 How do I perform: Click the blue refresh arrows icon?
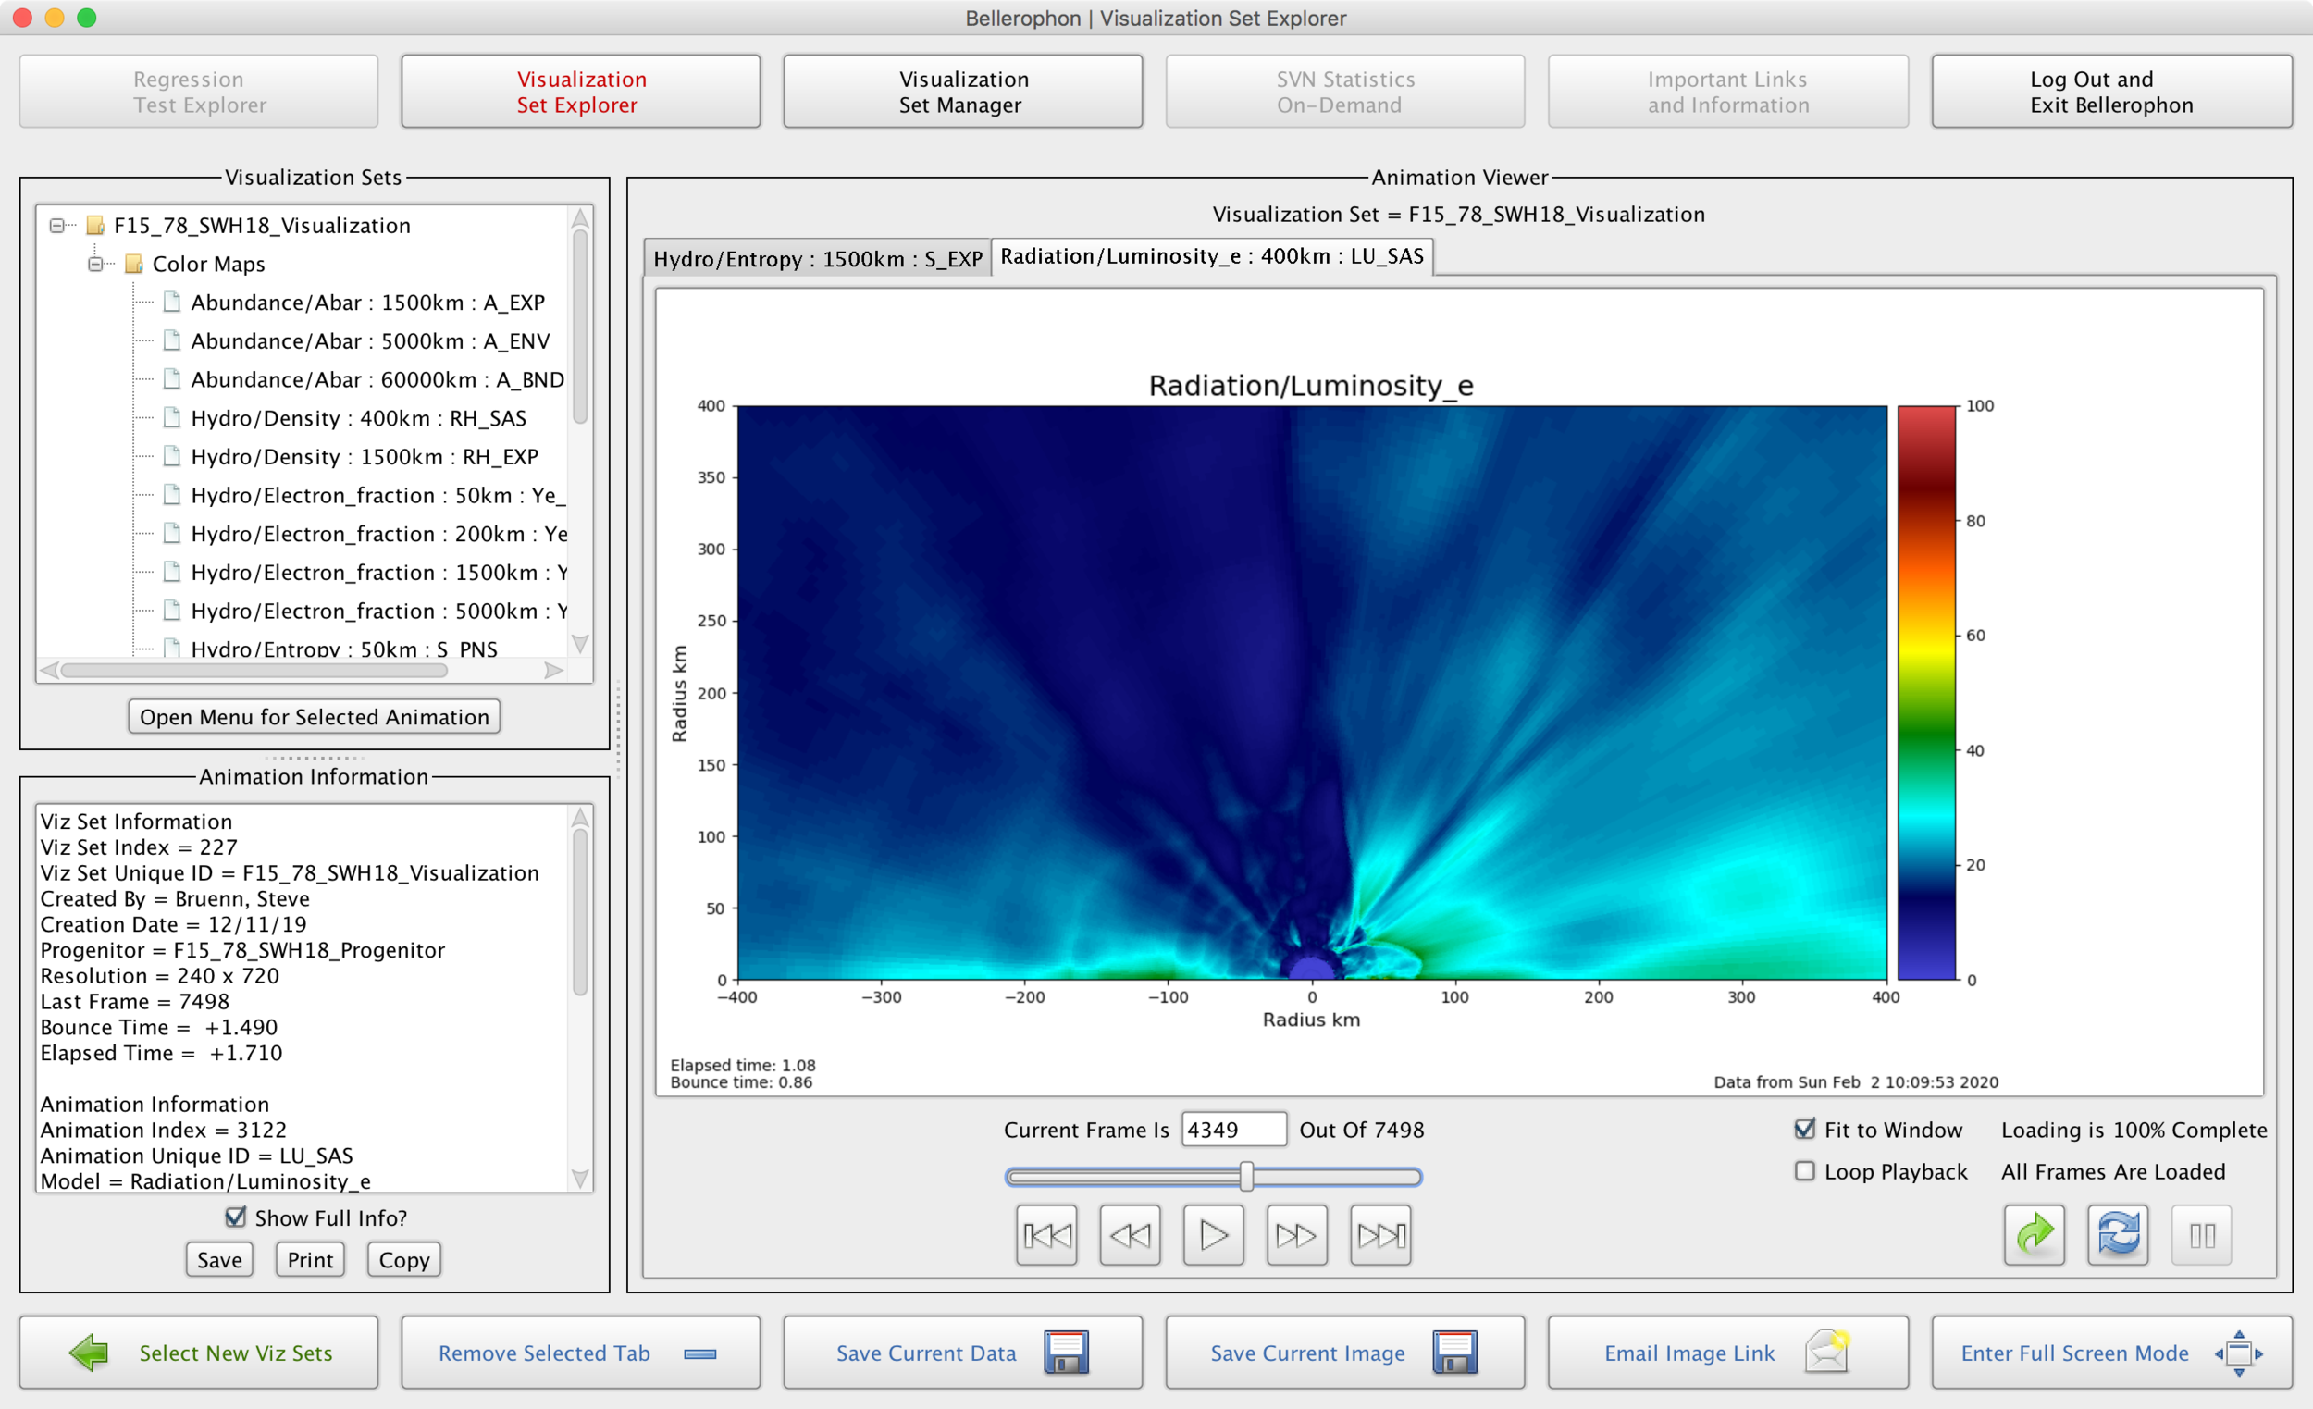point(2118,1234)
